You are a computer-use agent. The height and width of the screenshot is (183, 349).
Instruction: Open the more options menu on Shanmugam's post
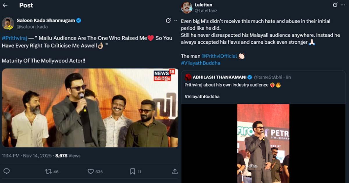[x=176, y=20]
